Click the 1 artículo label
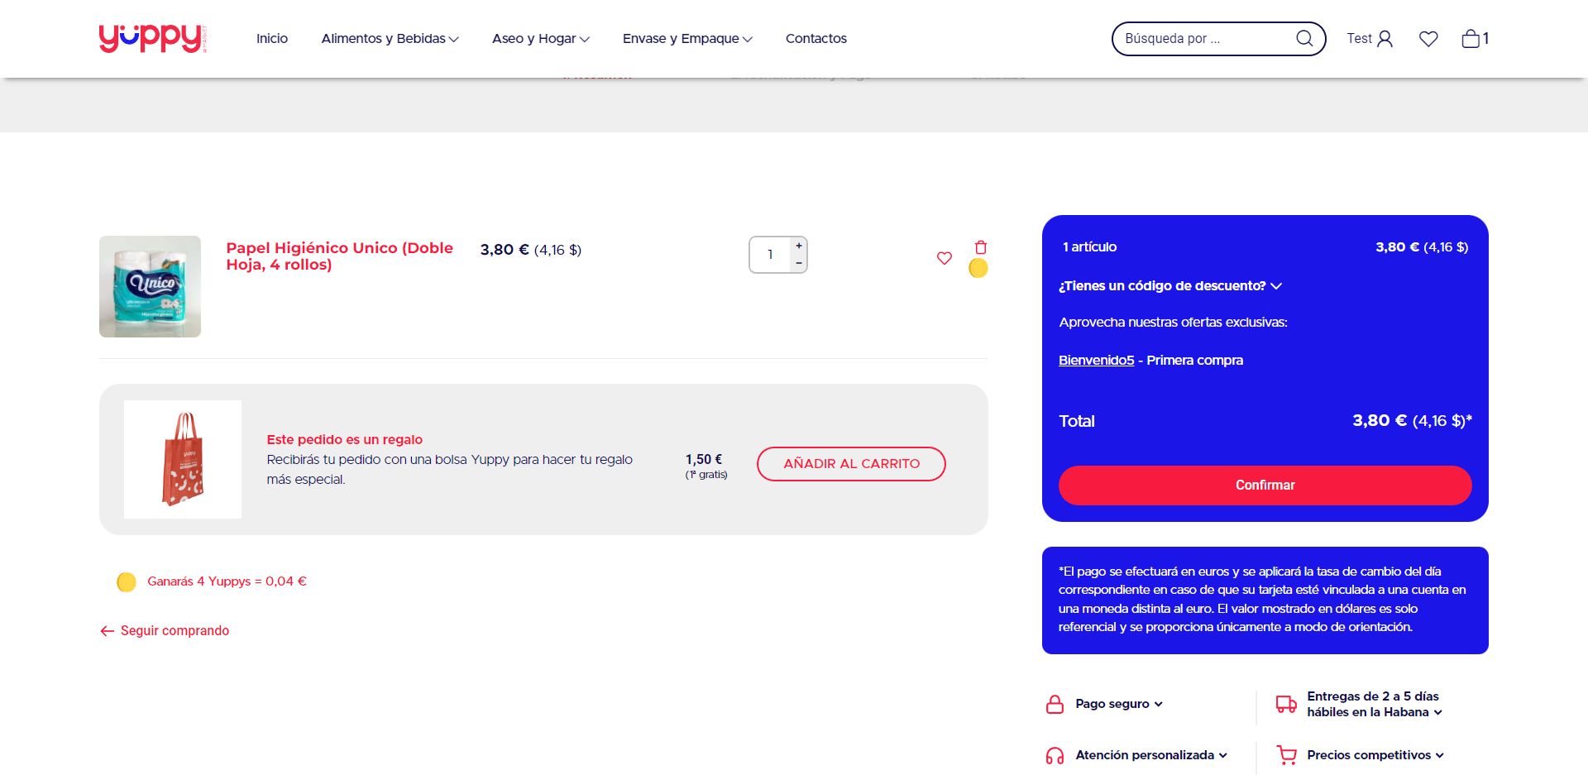This screenshot has width=1588, height=775. 1090,247
